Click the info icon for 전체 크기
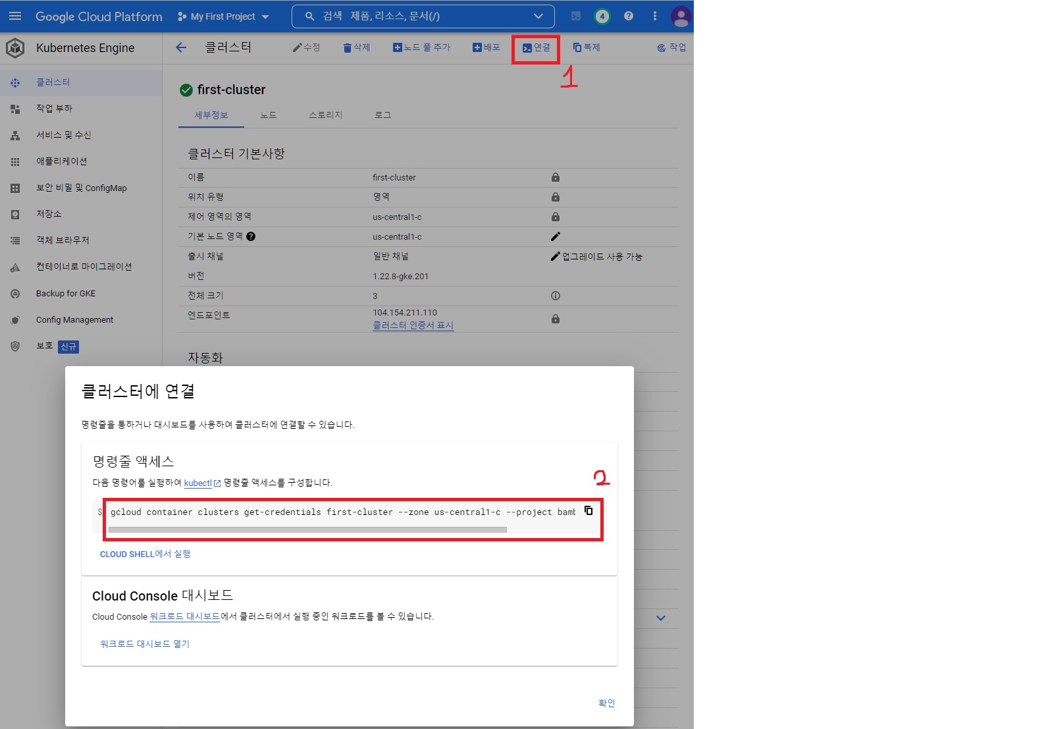Screen dimensions: 1048x729 tap(556, 296)
